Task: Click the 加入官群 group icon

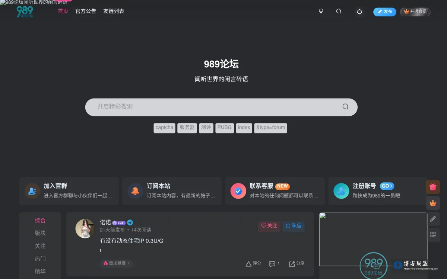Action: (x=32, y=191)
